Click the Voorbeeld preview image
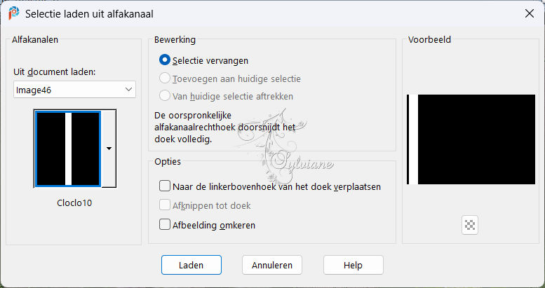The image size is (545, 288). (x=471, y=139)
